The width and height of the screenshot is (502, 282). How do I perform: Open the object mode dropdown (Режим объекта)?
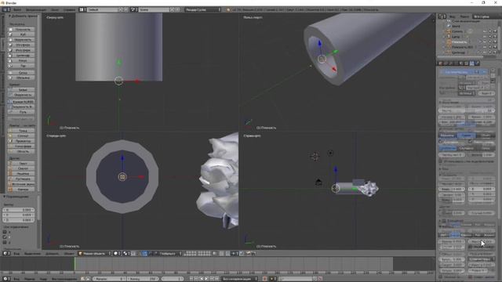[x=94, y=253]
